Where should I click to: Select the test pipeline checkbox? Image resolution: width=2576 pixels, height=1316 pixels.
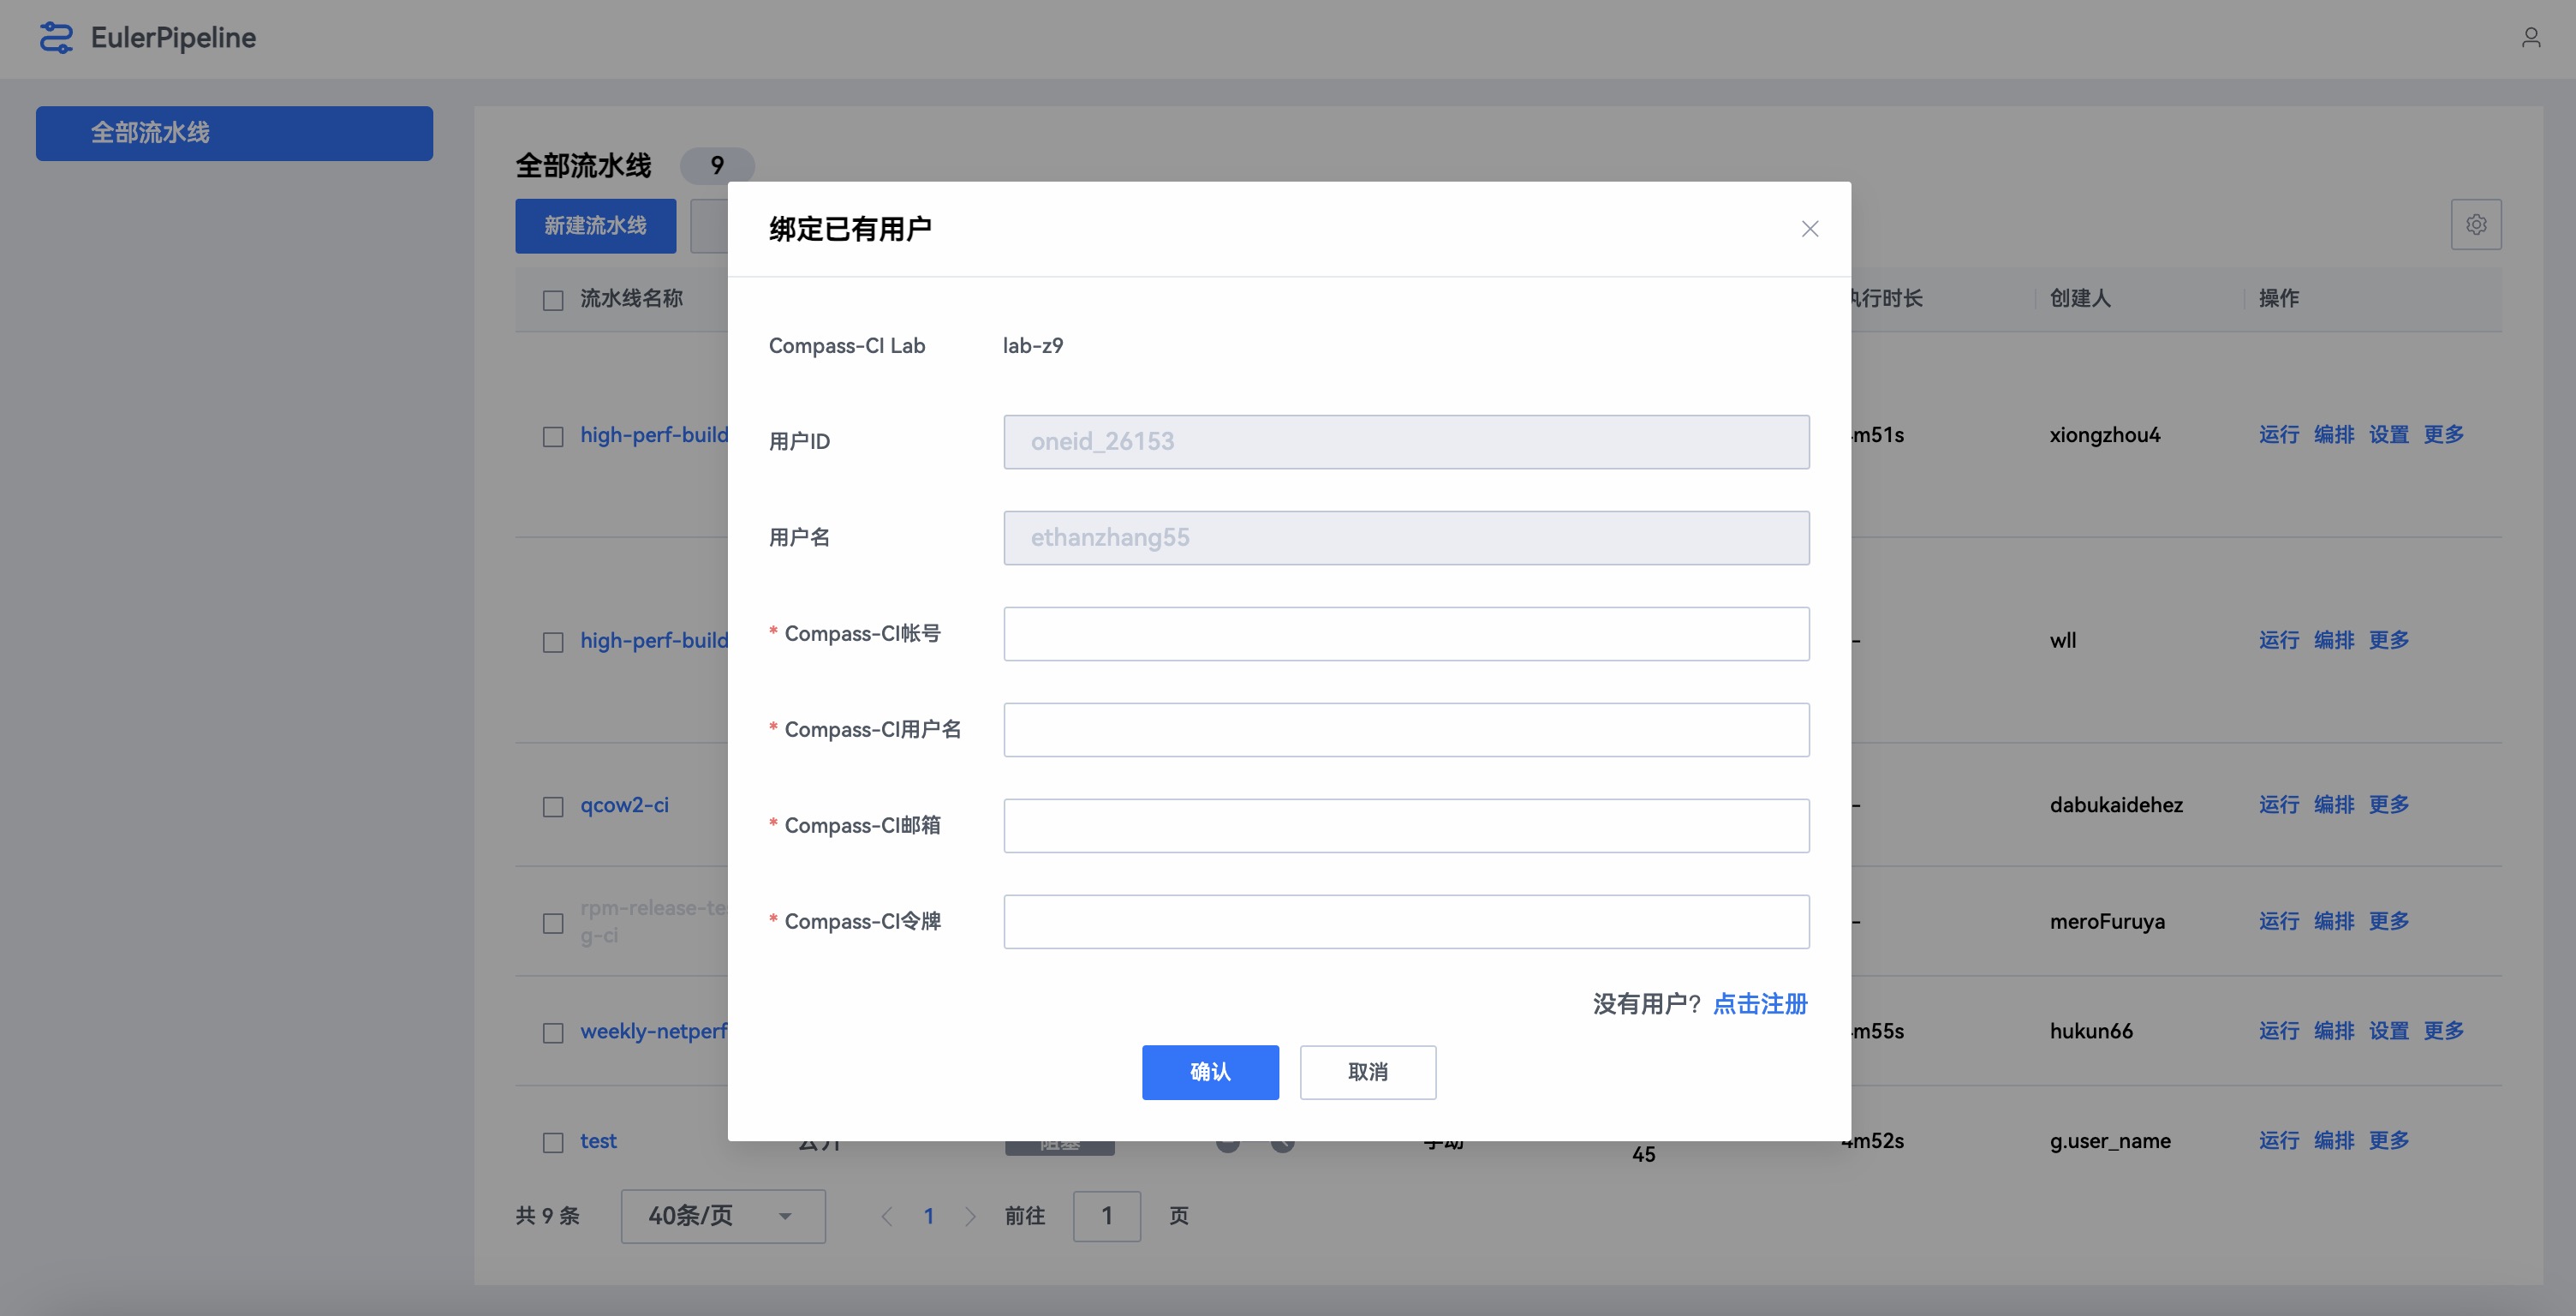pyautogui.click(x=553, y=1142)
